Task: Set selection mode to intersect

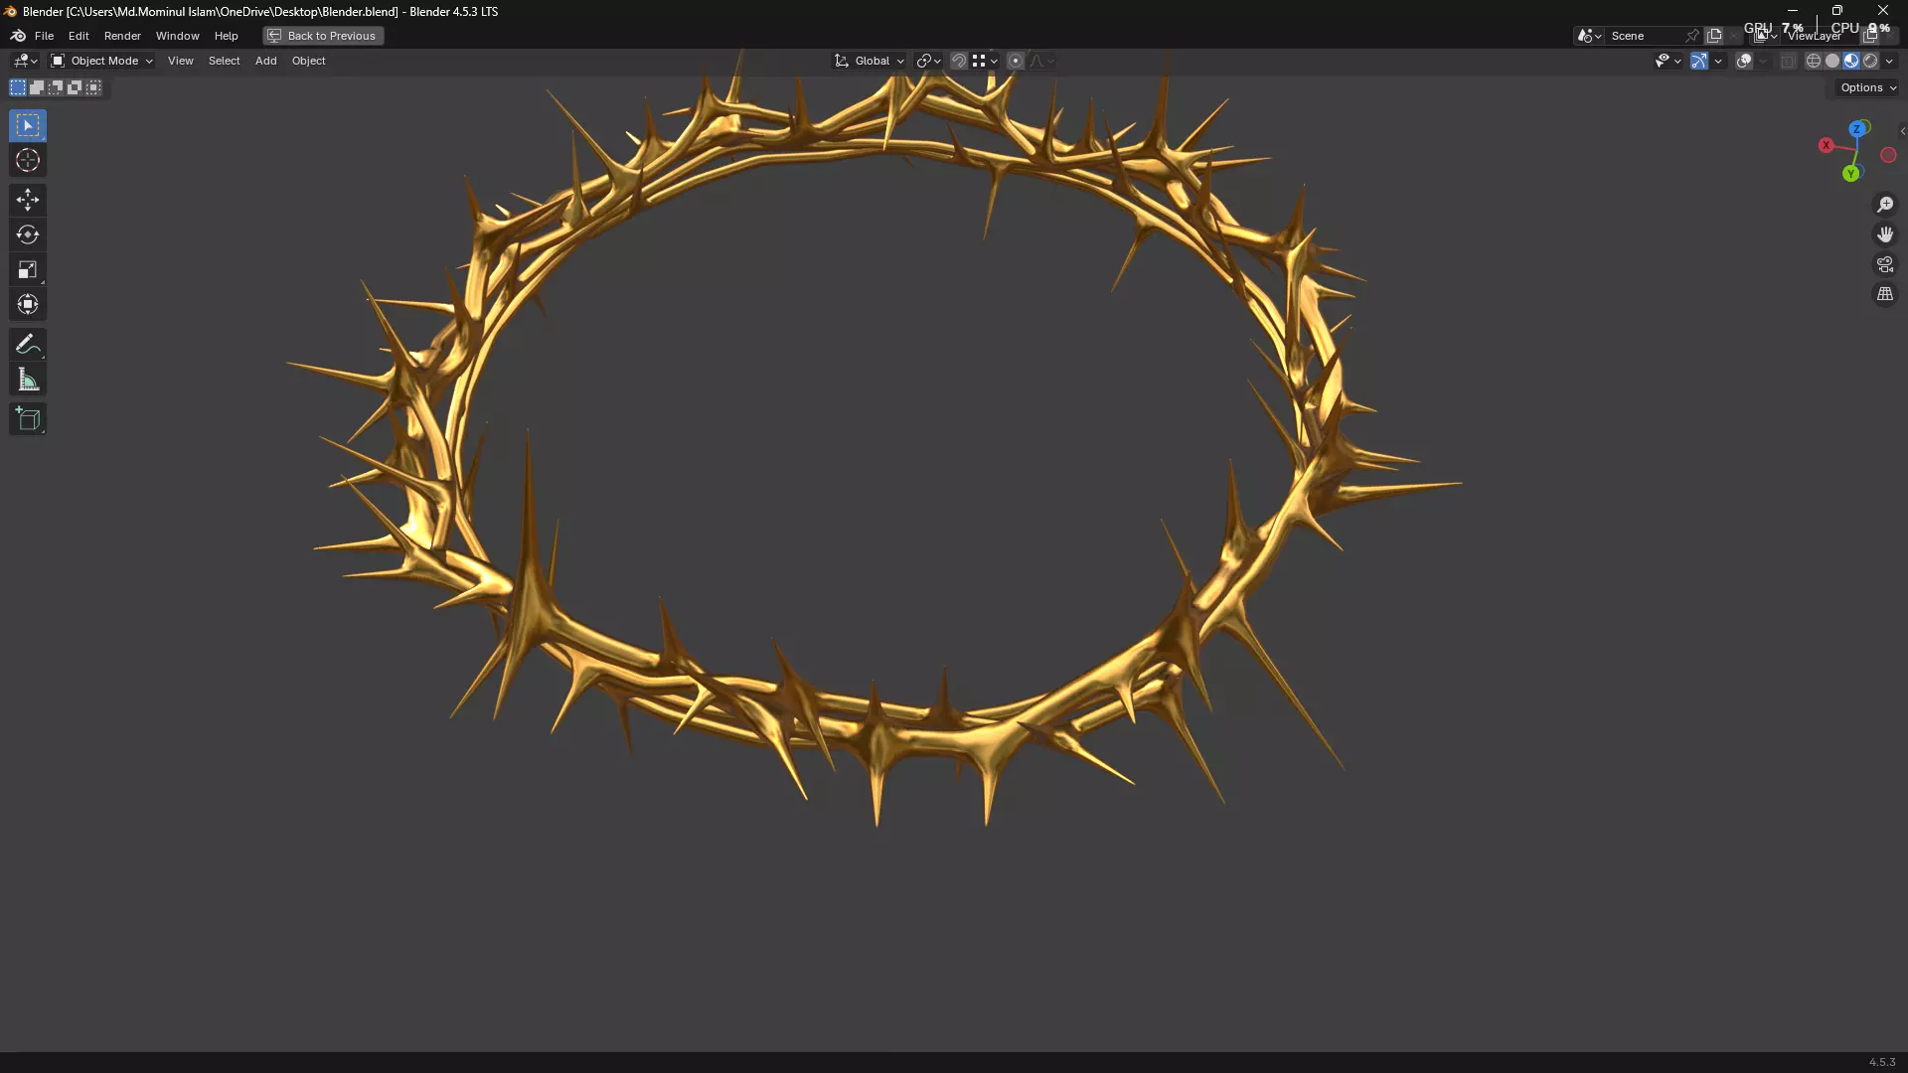Action: tap(93, 87)
